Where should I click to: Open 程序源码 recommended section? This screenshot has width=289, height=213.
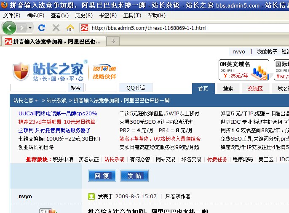pos(243,159)
